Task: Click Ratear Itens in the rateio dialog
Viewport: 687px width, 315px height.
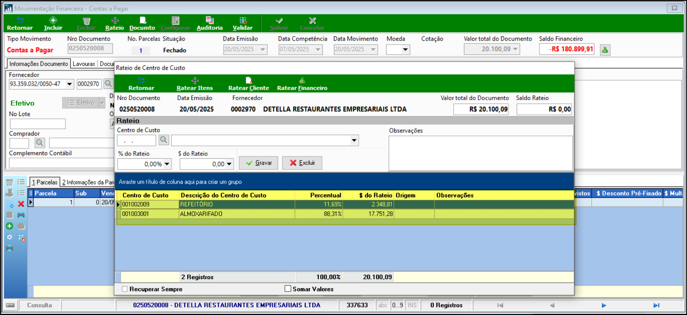Action: click(195, 84)
